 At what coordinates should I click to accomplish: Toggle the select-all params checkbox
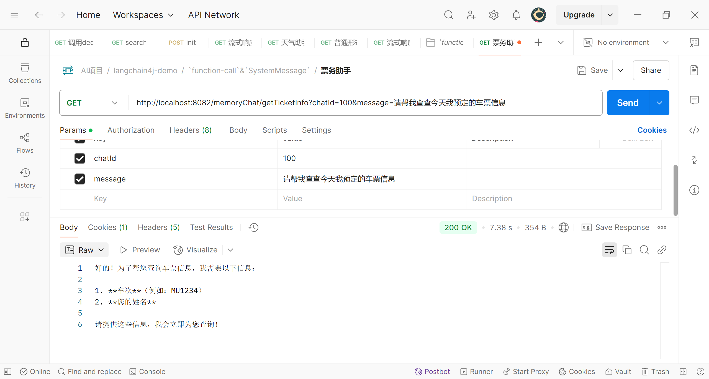click(x=80, y=141)
